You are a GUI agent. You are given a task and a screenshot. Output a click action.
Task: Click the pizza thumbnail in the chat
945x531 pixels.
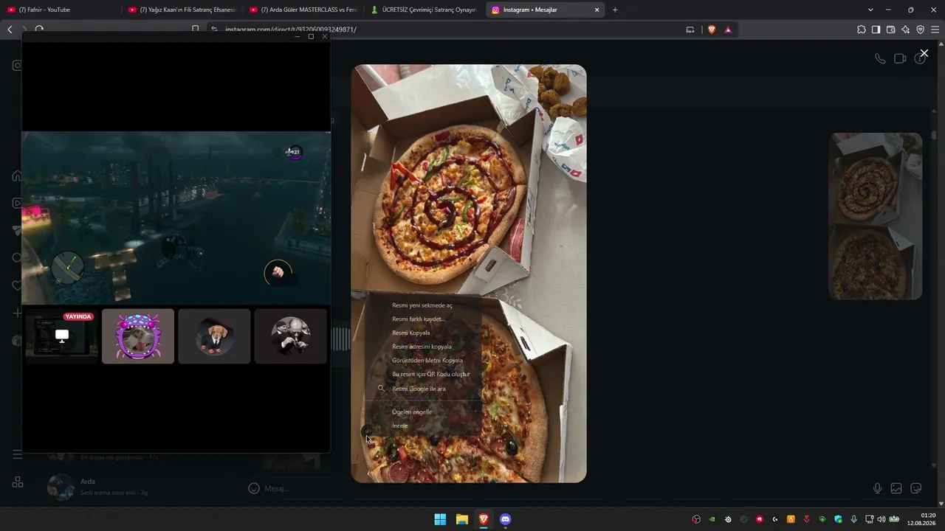876,216
